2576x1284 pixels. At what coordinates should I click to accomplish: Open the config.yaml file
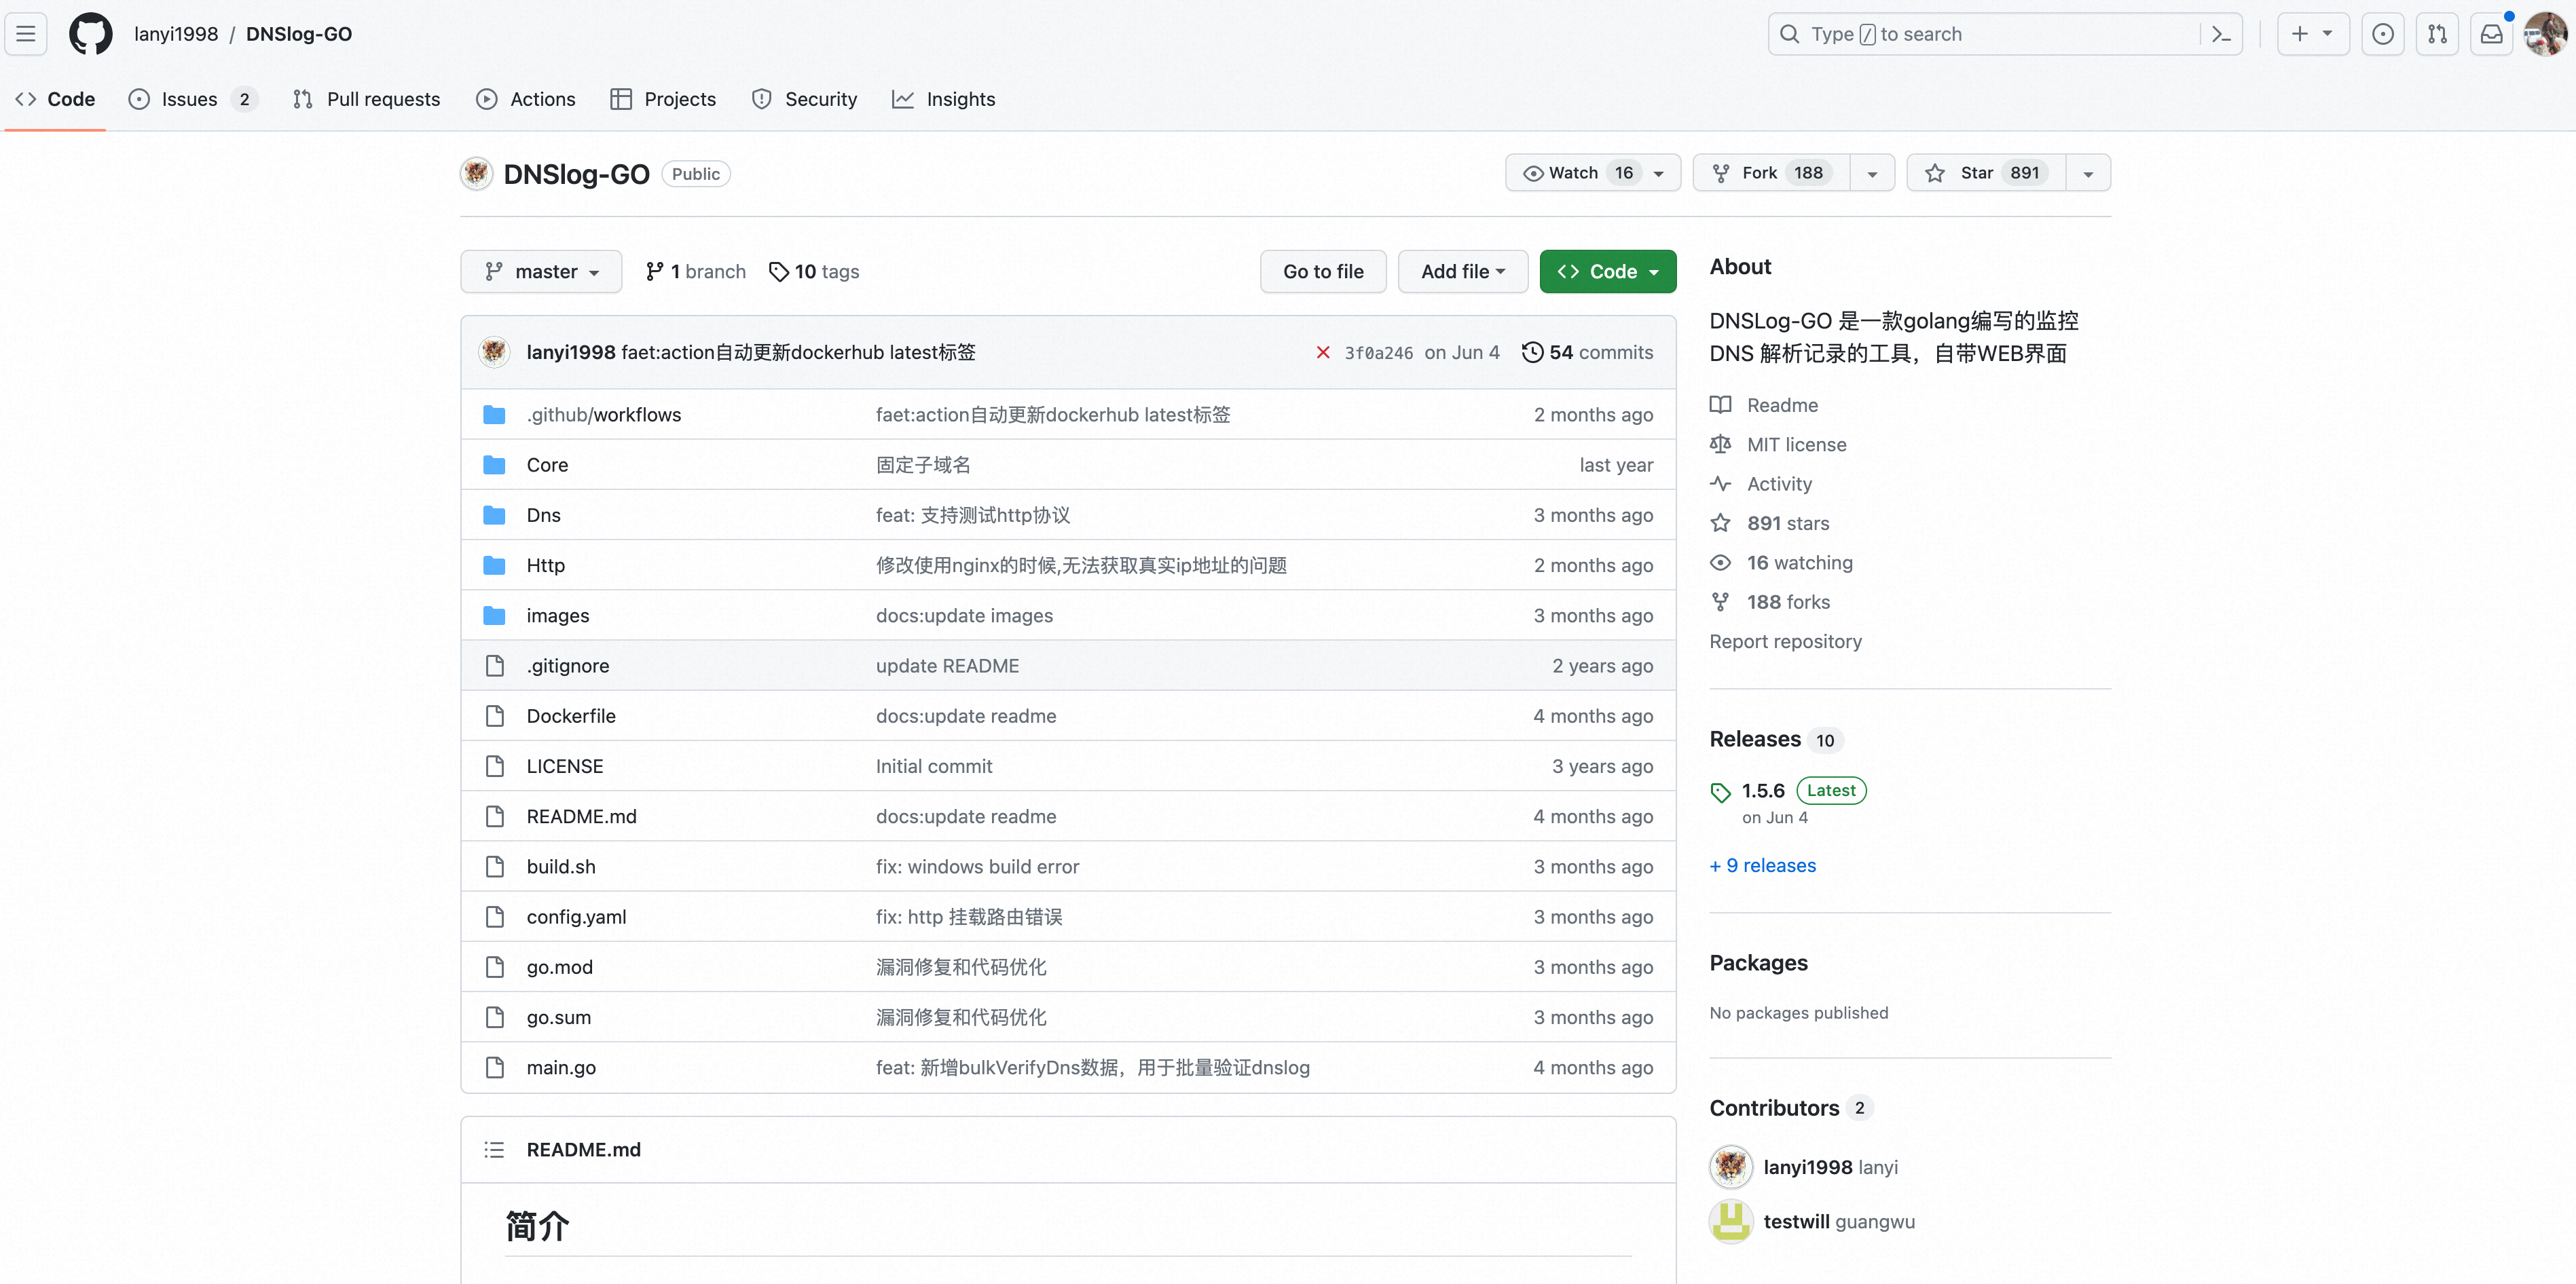click(x=576, y=916)
